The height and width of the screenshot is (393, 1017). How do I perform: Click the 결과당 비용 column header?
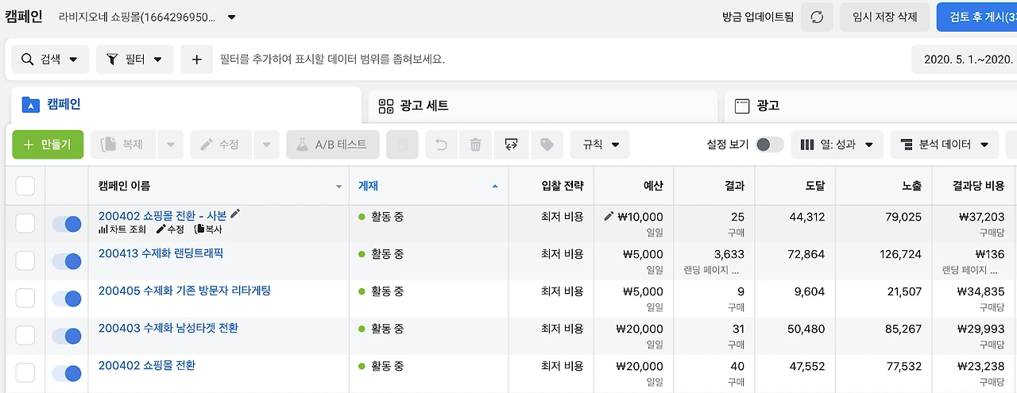[973, 186]
